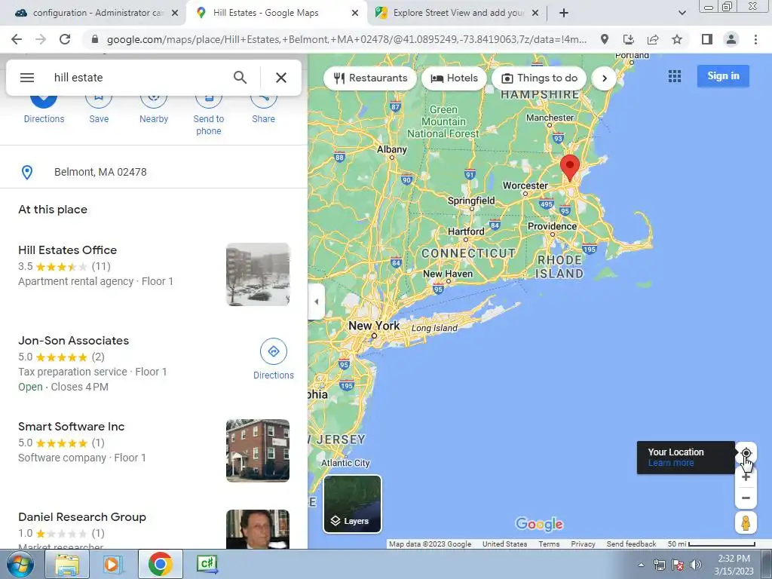Viewport: 772px width, 579px height.
Task: Toggle the Layers map view
Action: click(x=352, y=504)
